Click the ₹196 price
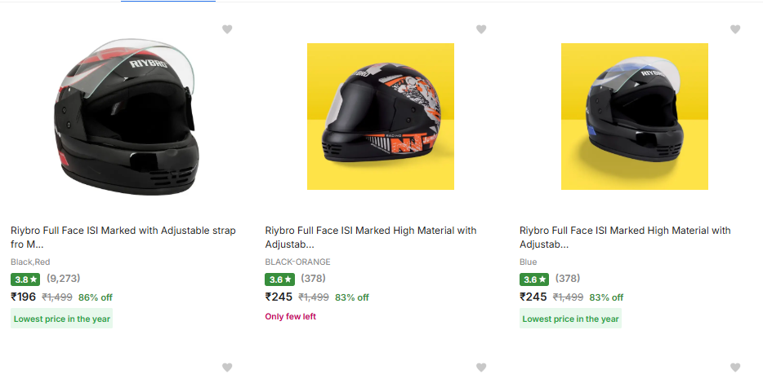This screenshot has height=374, width=763. click(24, 297)
